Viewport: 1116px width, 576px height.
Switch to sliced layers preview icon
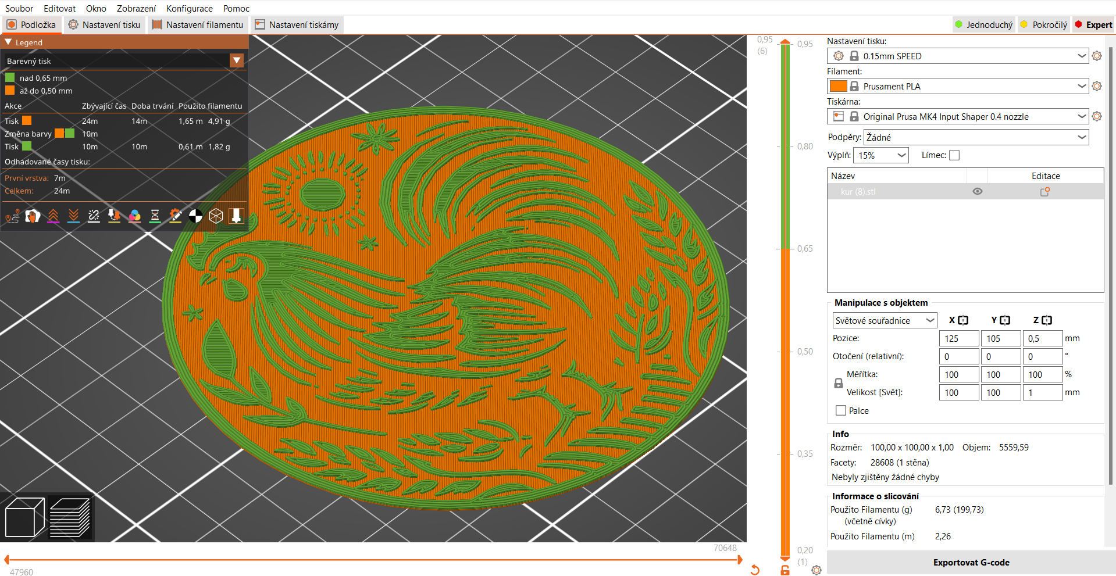(70, 517)
